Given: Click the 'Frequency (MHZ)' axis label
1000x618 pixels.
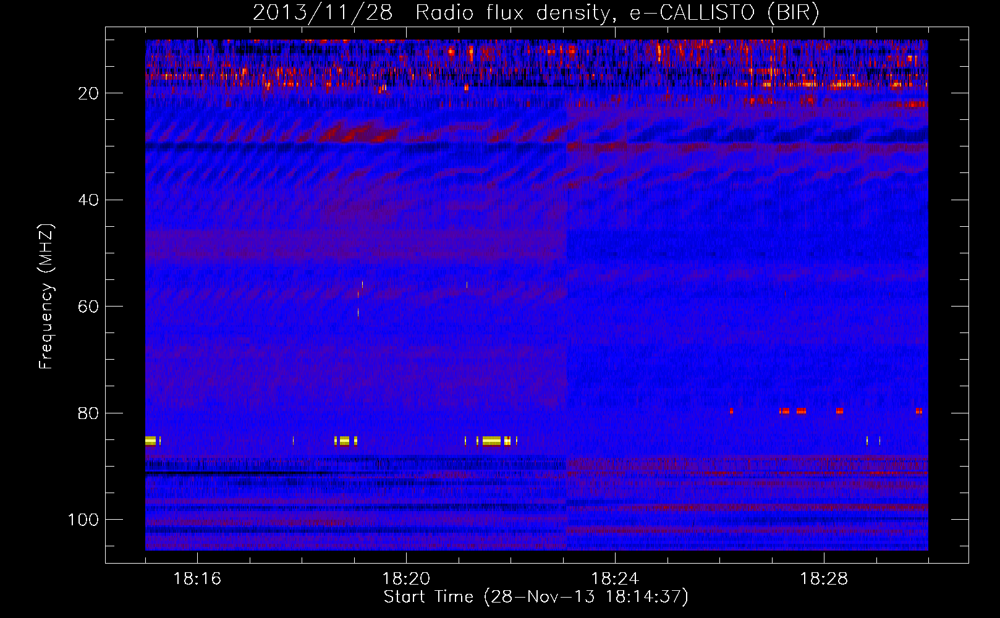Looking at the screenshot, I should 46,297.
